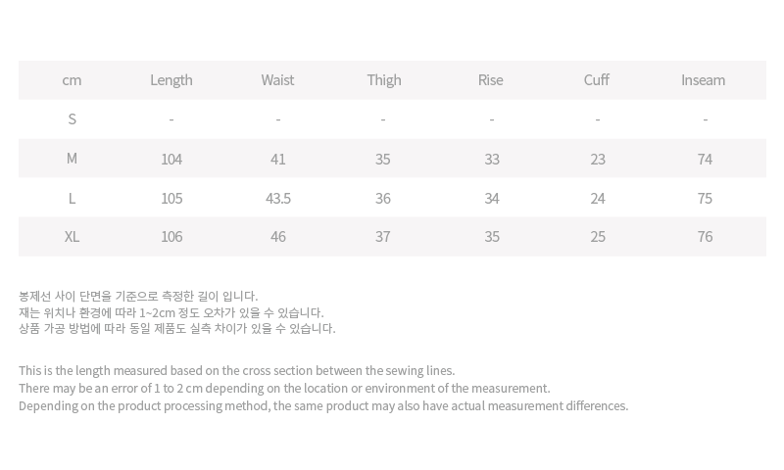Screen dimensions: 784x470
Task: Click the XL inseam value 76
Action: 705,237
